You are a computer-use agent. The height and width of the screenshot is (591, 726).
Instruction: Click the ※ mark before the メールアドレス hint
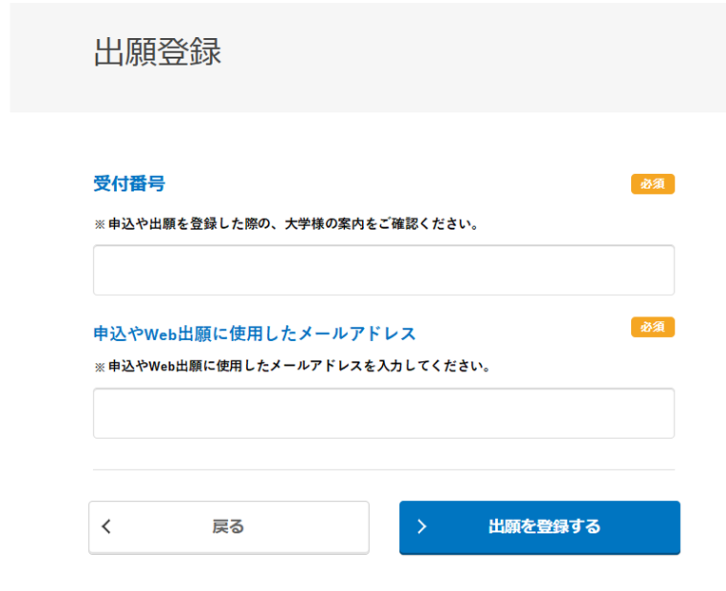coord(99,367)
